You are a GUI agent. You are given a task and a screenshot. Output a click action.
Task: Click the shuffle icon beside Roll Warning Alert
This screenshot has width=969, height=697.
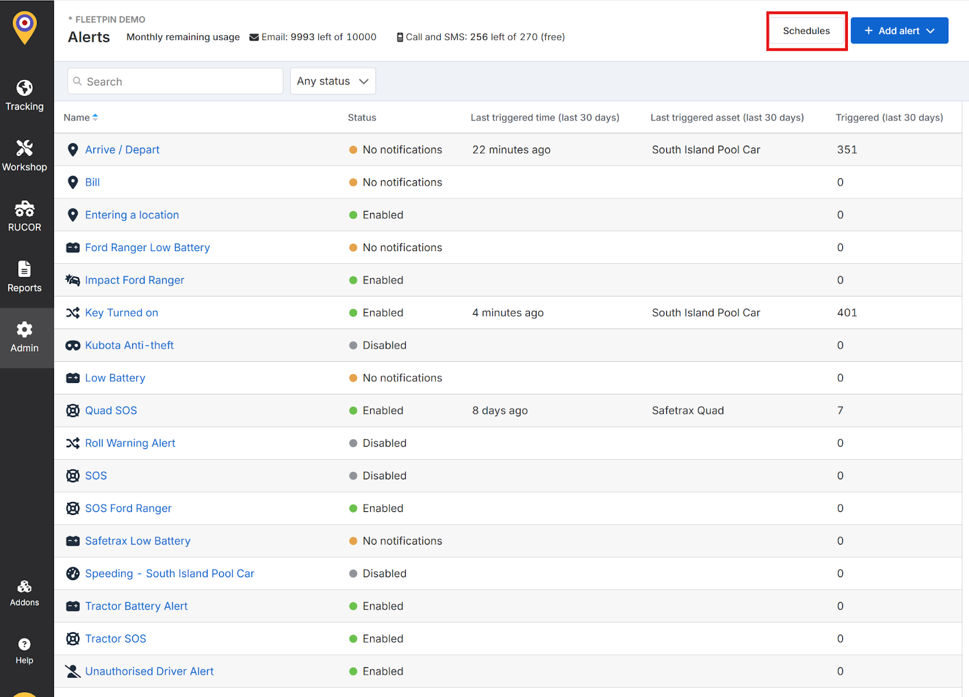(x=73, y=443)
